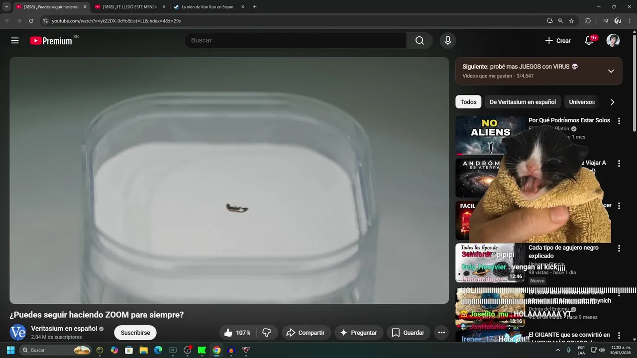The image size is (637, 358).
Task: Bookmark this page with star icon
Action: point(571,21)
